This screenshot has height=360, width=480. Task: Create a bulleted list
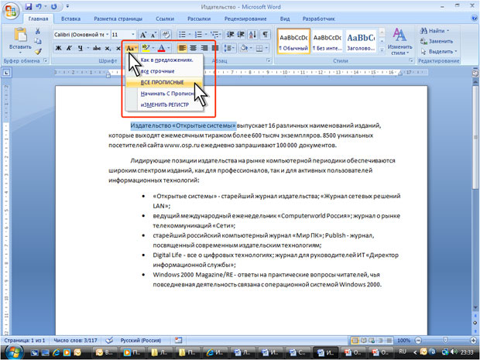pyautogui.click(x=182, y=35)
